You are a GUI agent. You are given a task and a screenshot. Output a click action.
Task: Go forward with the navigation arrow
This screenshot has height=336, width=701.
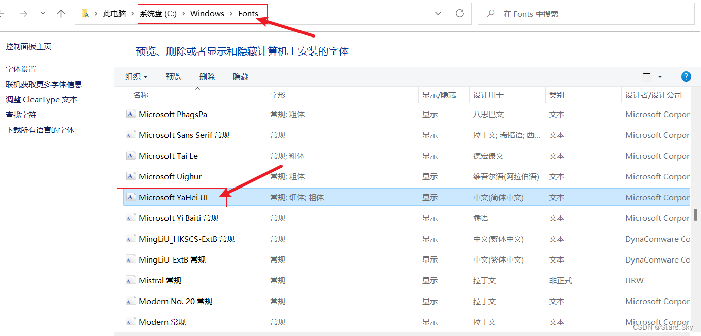(23, 14)
